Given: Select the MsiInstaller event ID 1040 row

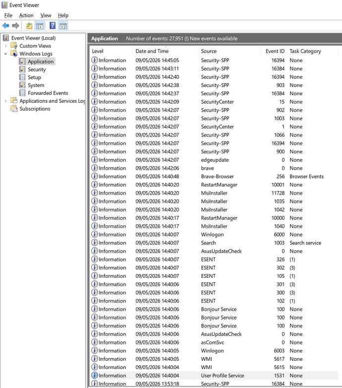Looking at the screenshot, I should [x=214, y=226].
